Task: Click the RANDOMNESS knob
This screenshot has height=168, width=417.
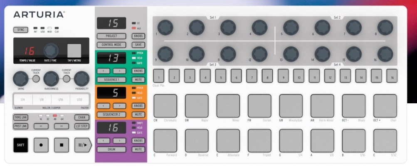Action: pyautogui.click(x=51, y=78)
